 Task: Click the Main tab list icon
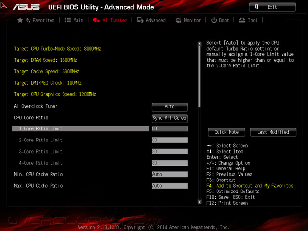tap(68, 20)
